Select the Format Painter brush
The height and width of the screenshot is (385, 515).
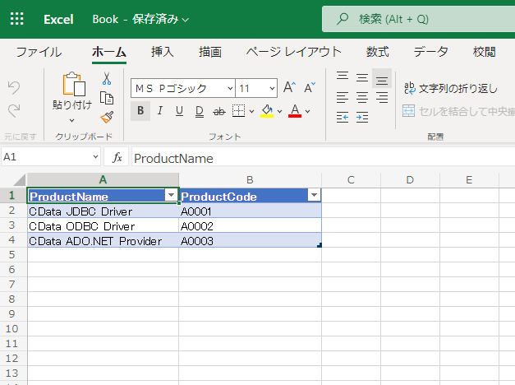(106, 117)
